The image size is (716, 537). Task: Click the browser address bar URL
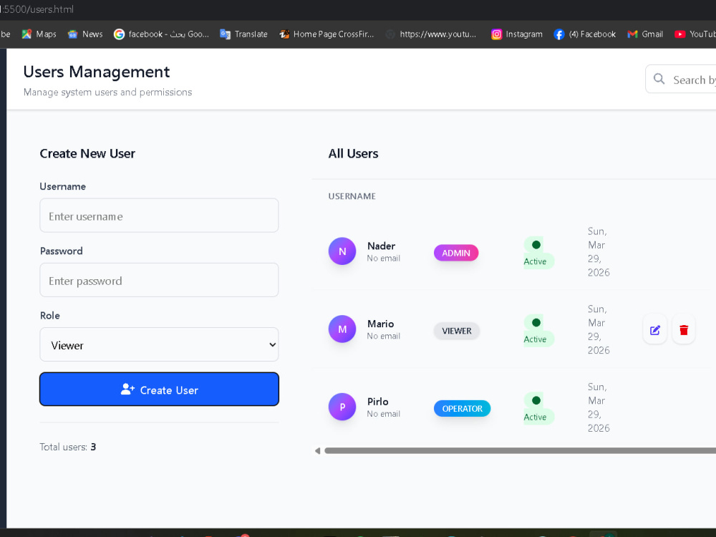[37, 9]
